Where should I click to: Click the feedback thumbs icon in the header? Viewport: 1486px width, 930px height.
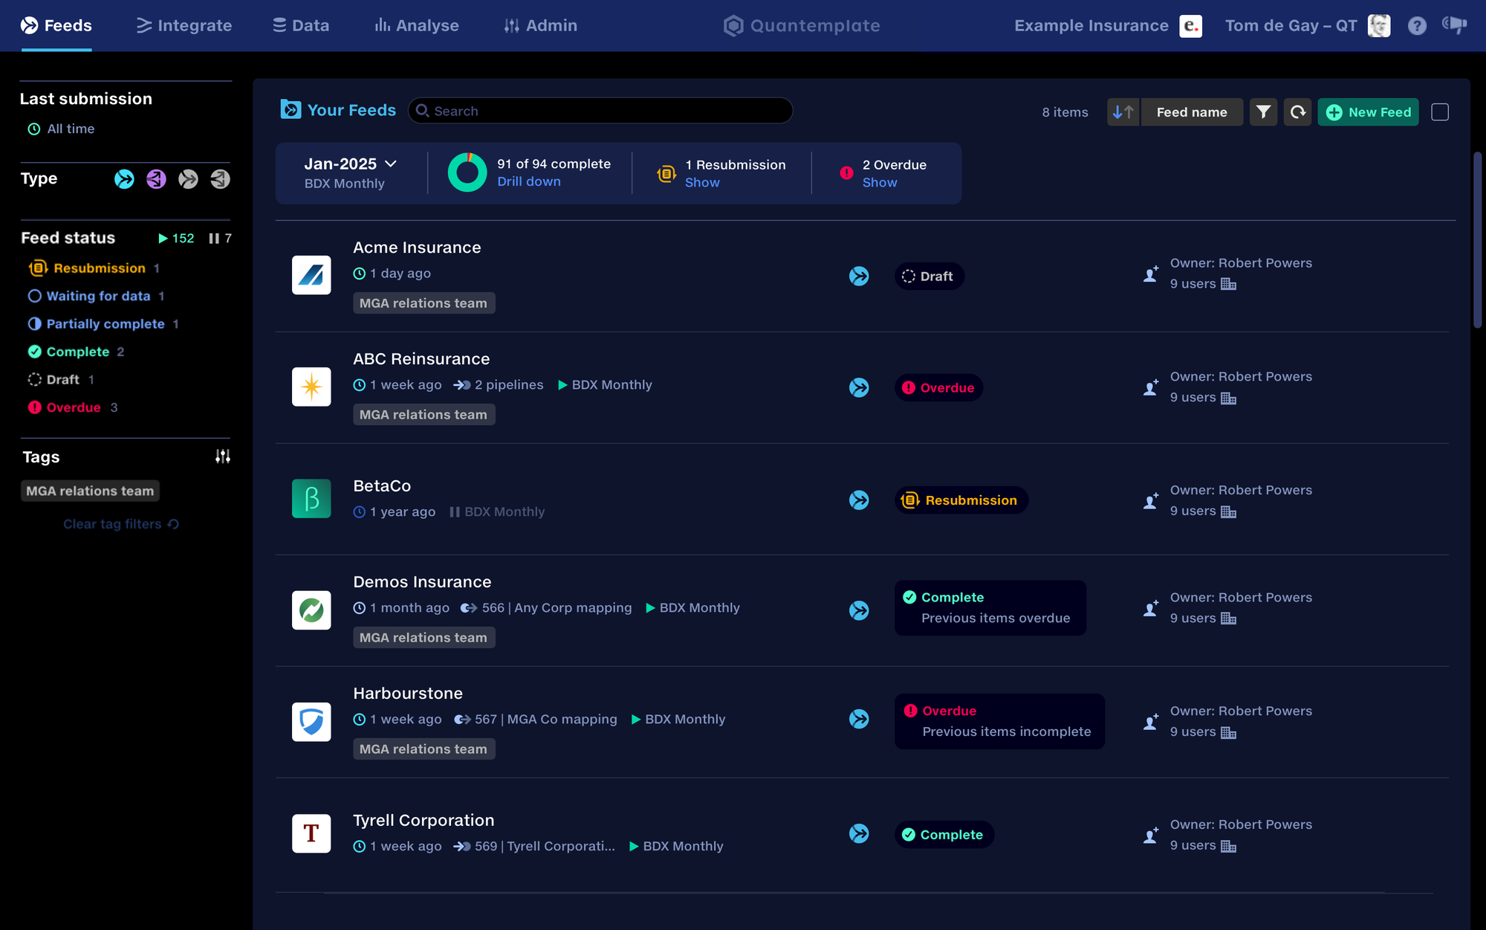(1454, 25)
